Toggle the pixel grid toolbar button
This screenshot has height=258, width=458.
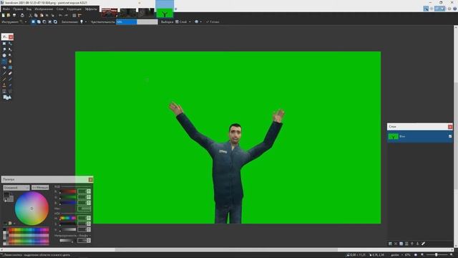click(x=74, y=15)
